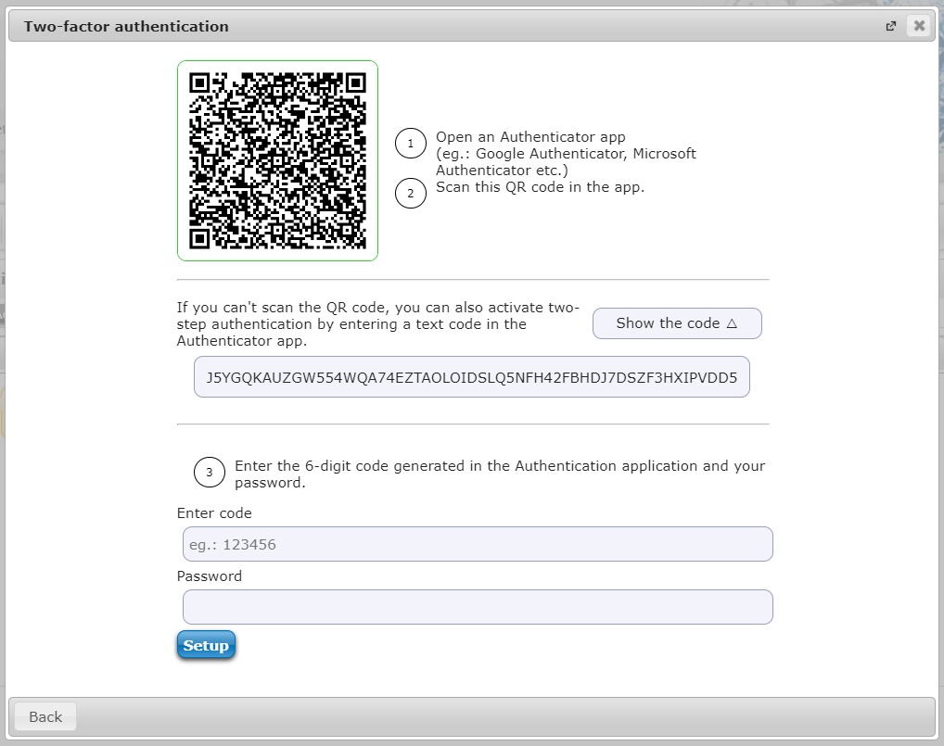
Task: Click the "Scan this QR code" instruction text
Action: (540, 187)
